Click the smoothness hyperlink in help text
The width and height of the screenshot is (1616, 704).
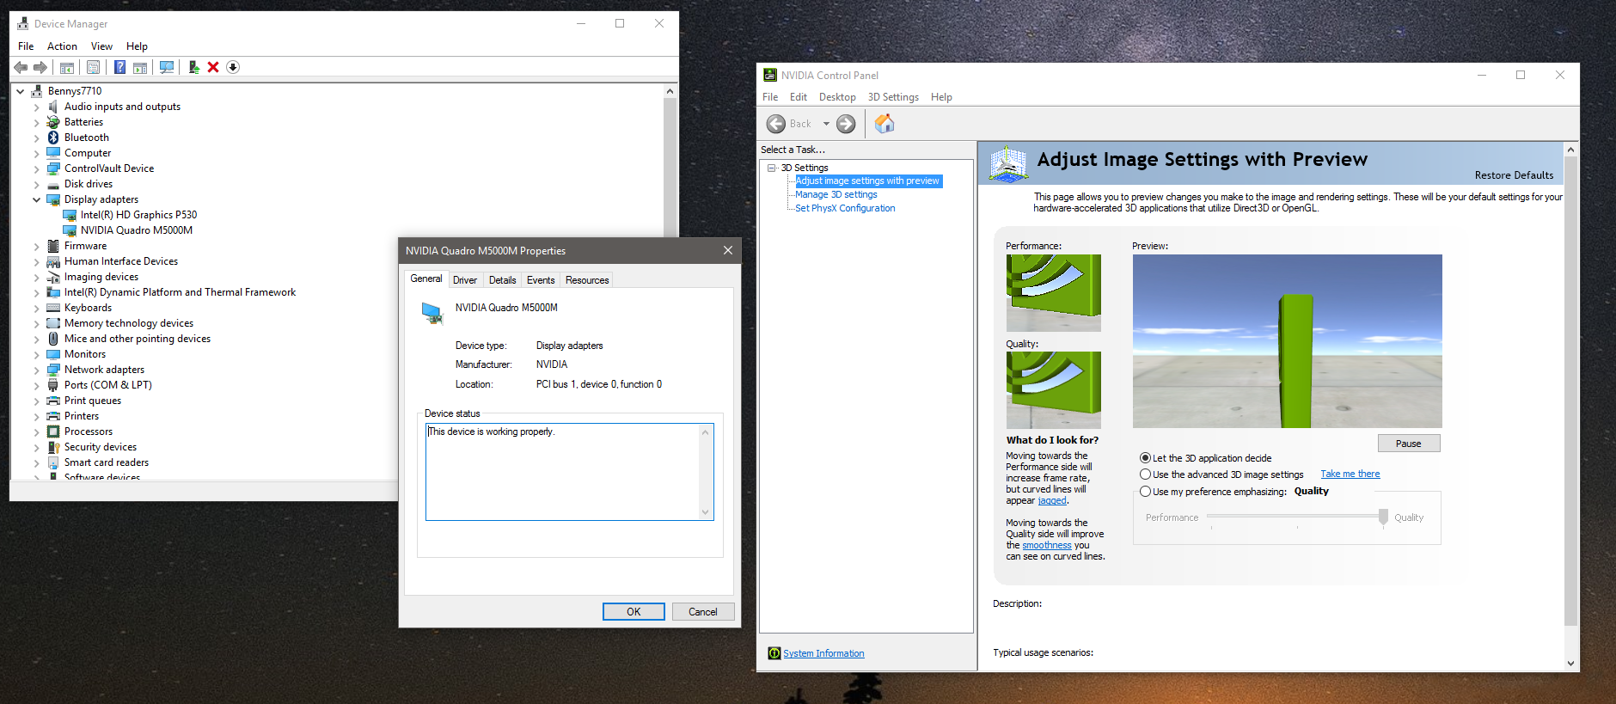coord(1047,545)
